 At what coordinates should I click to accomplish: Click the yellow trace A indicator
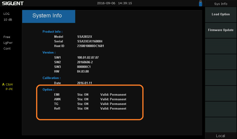click(x=3, y=84)
